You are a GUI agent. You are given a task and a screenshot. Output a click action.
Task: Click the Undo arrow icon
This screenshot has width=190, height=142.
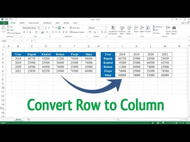pos(11,19)
